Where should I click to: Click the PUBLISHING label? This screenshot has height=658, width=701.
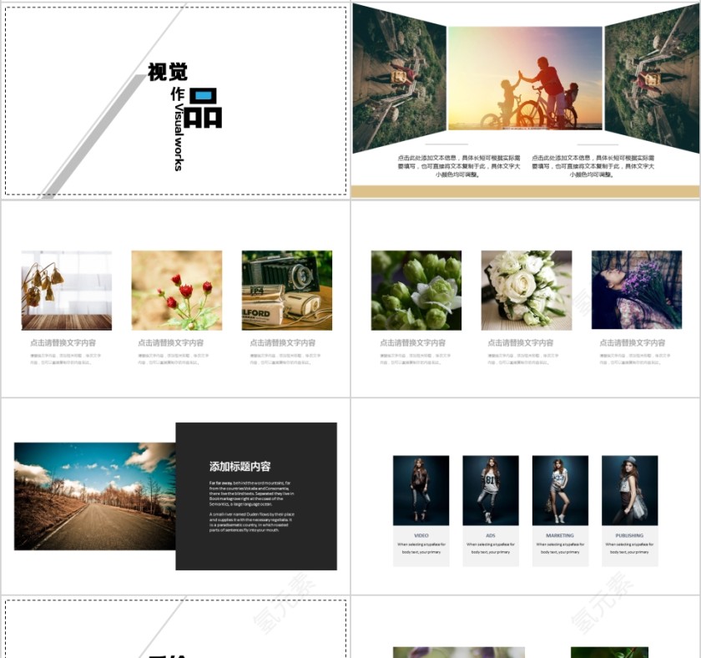[x=629, y=535]
